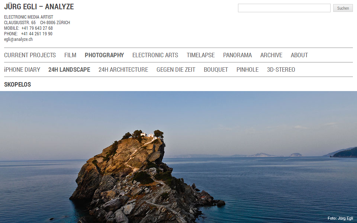Viewport: 357px width, 223px height.
Task: Open the iPhone Diary submenu
Action: click(x=22, y=70)
